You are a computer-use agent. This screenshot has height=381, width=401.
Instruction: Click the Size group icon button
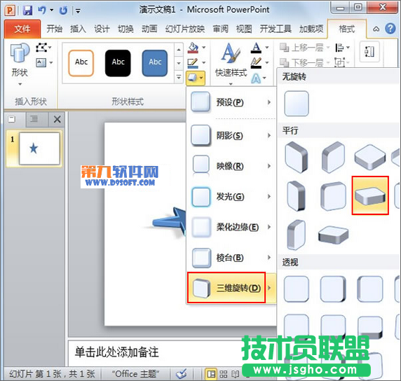click(x=369, y=52)
